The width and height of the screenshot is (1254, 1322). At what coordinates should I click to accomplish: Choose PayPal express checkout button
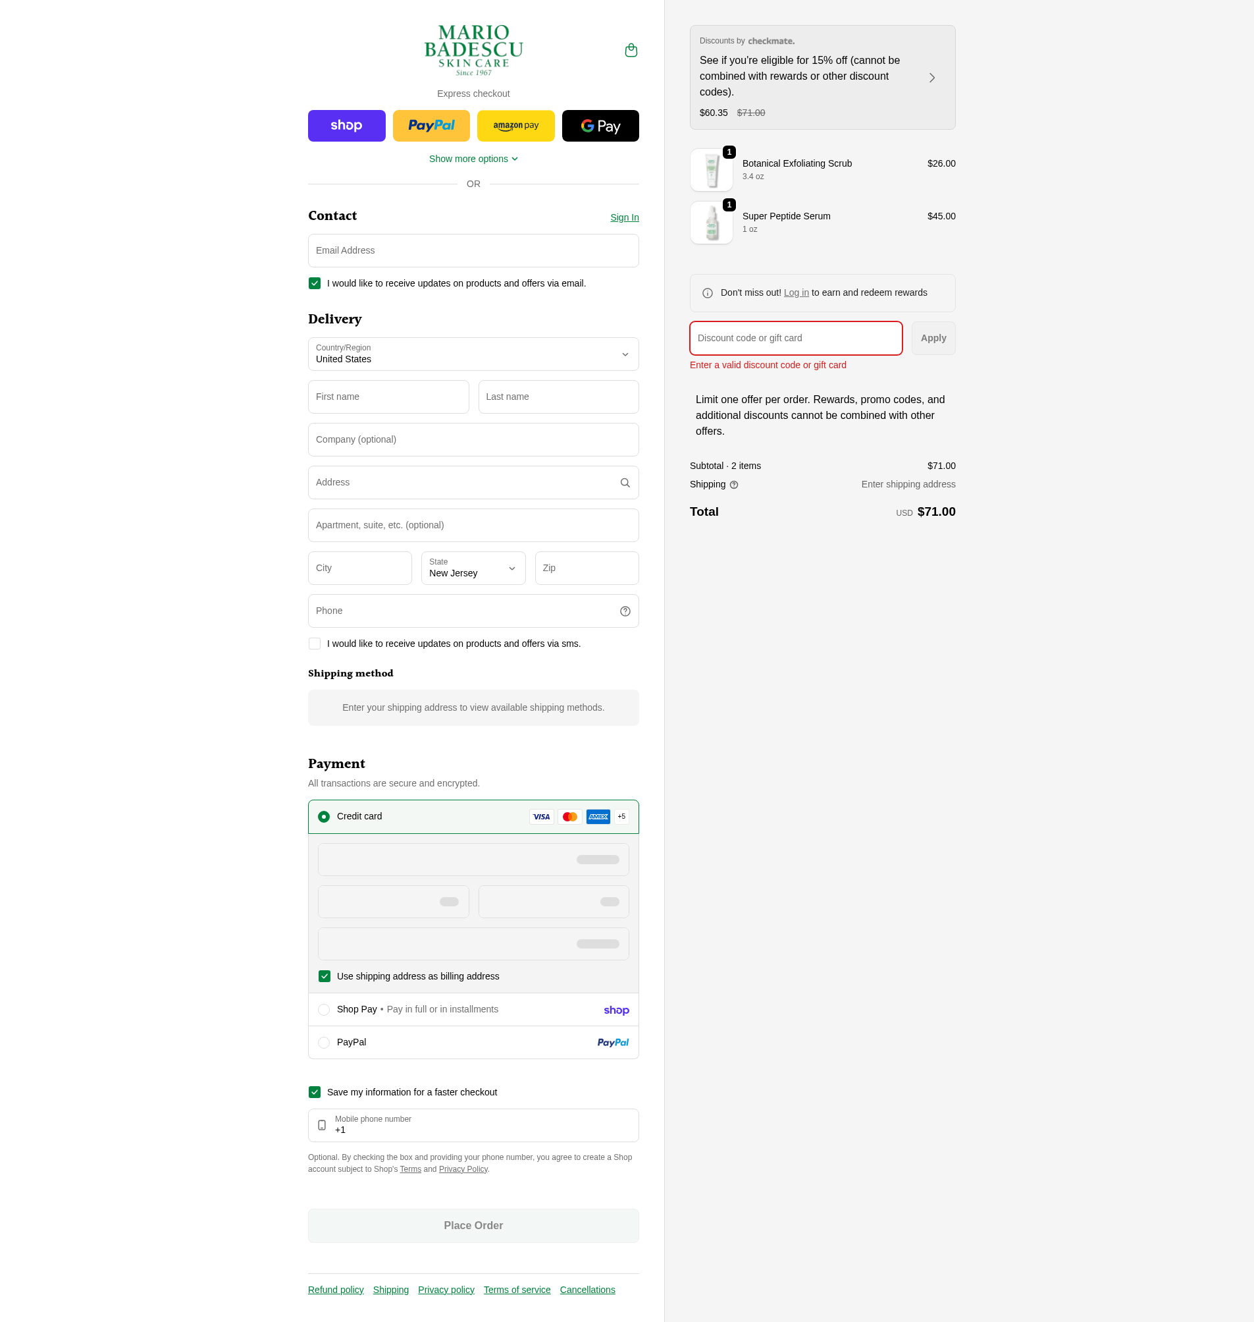[431, 126]
